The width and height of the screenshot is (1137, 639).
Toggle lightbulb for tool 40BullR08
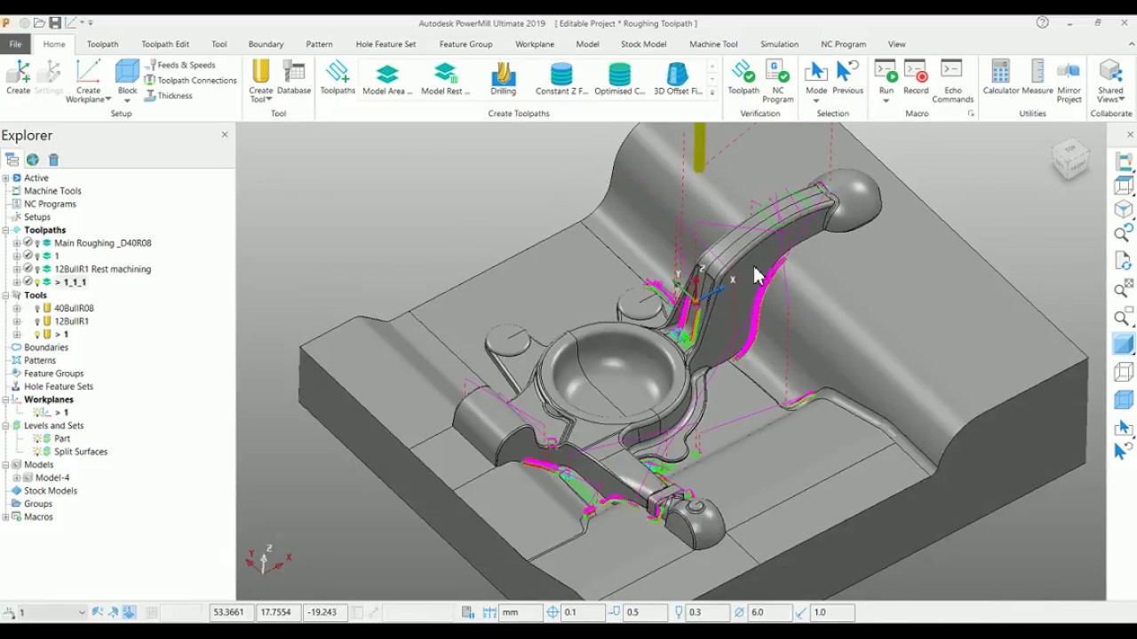37,309
